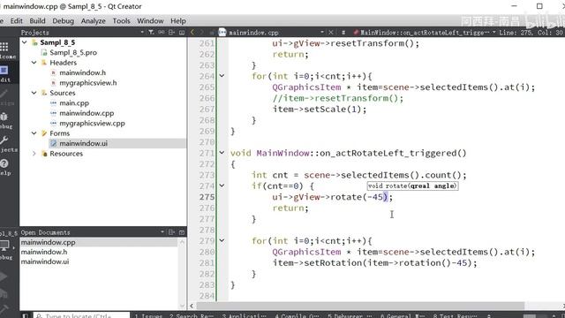Image resolution: width=565 pixels, height=318 pixels.
Task: Toggle the left sidebar visibility button
Action: tap(25, 315)
